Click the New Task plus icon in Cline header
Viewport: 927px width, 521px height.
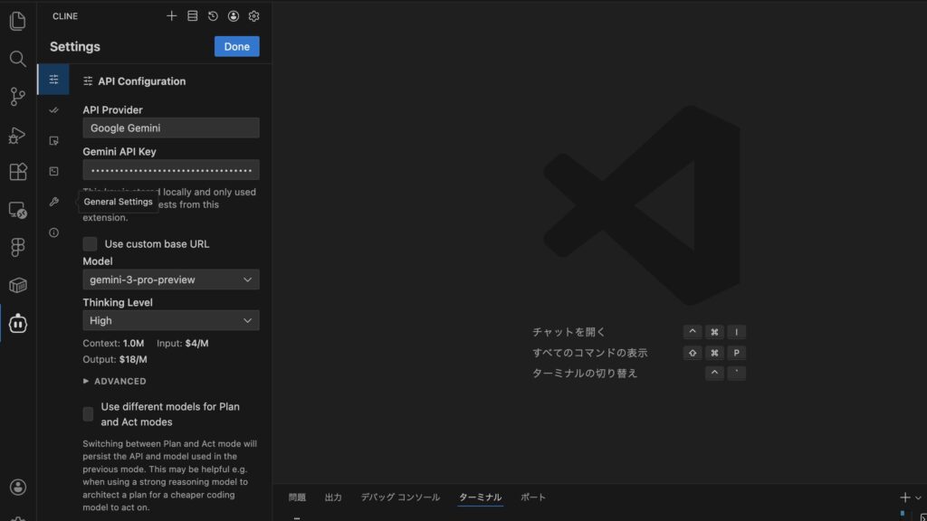point(172,15)
